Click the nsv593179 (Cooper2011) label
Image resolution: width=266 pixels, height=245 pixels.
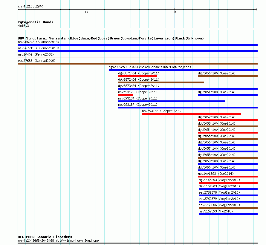pyautogui.click(x=138, y=92)
